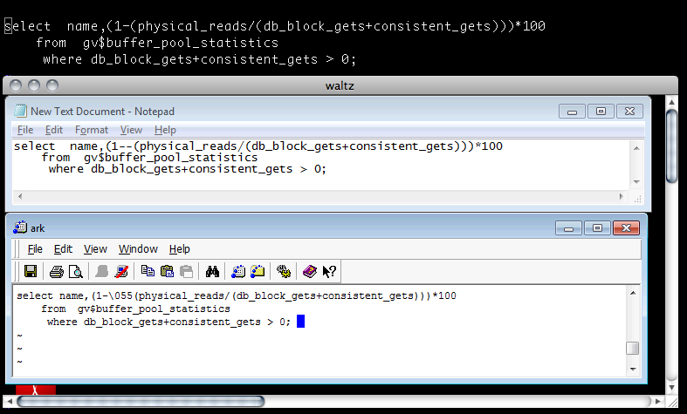The image size is (687, 414).
Task: Click the ark toolbar drag handle
Action: click(x=17, y=271)
